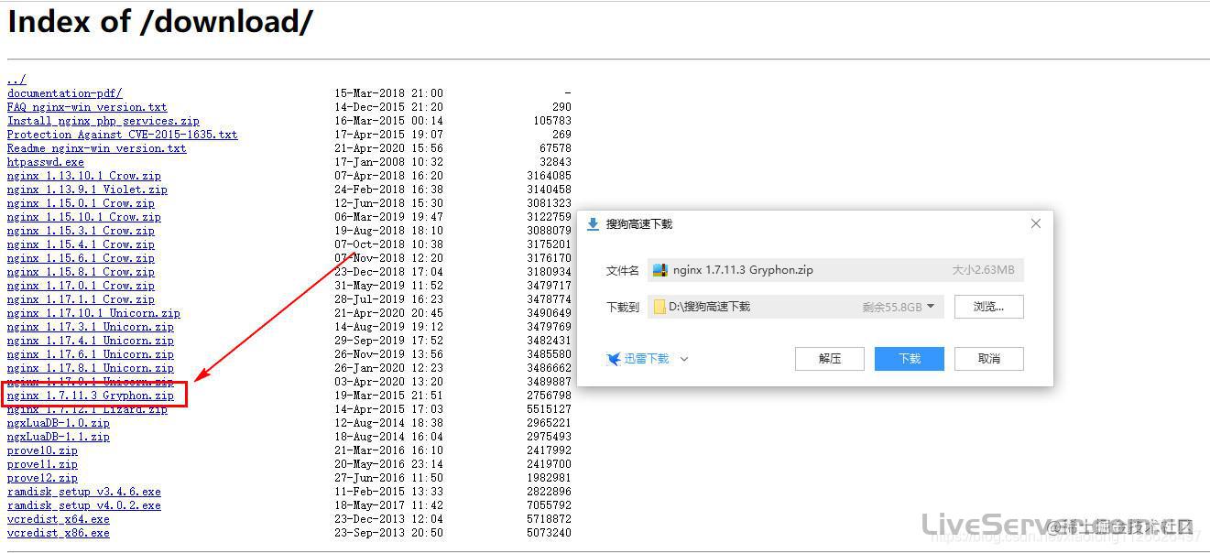Click the yellow folder icon in the download path field

[x=658, y=307]
